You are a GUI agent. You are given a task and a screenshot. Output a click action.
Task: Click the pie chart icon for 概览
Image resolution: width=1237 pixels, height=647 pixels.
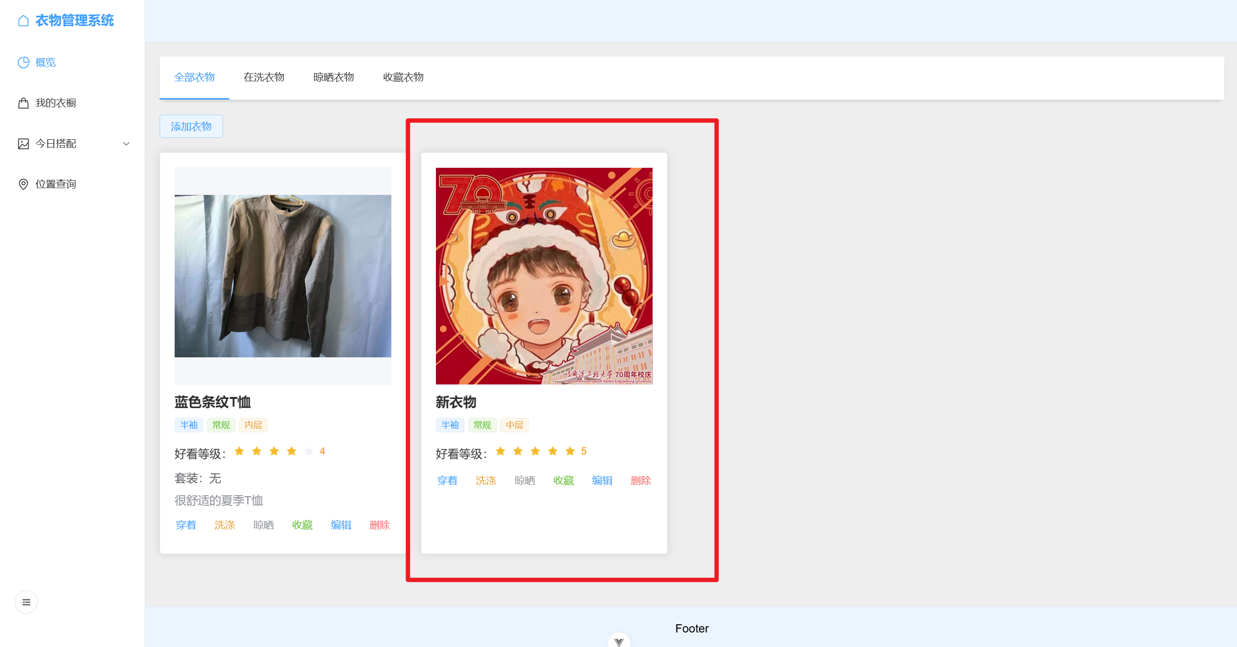pos(23,62)
